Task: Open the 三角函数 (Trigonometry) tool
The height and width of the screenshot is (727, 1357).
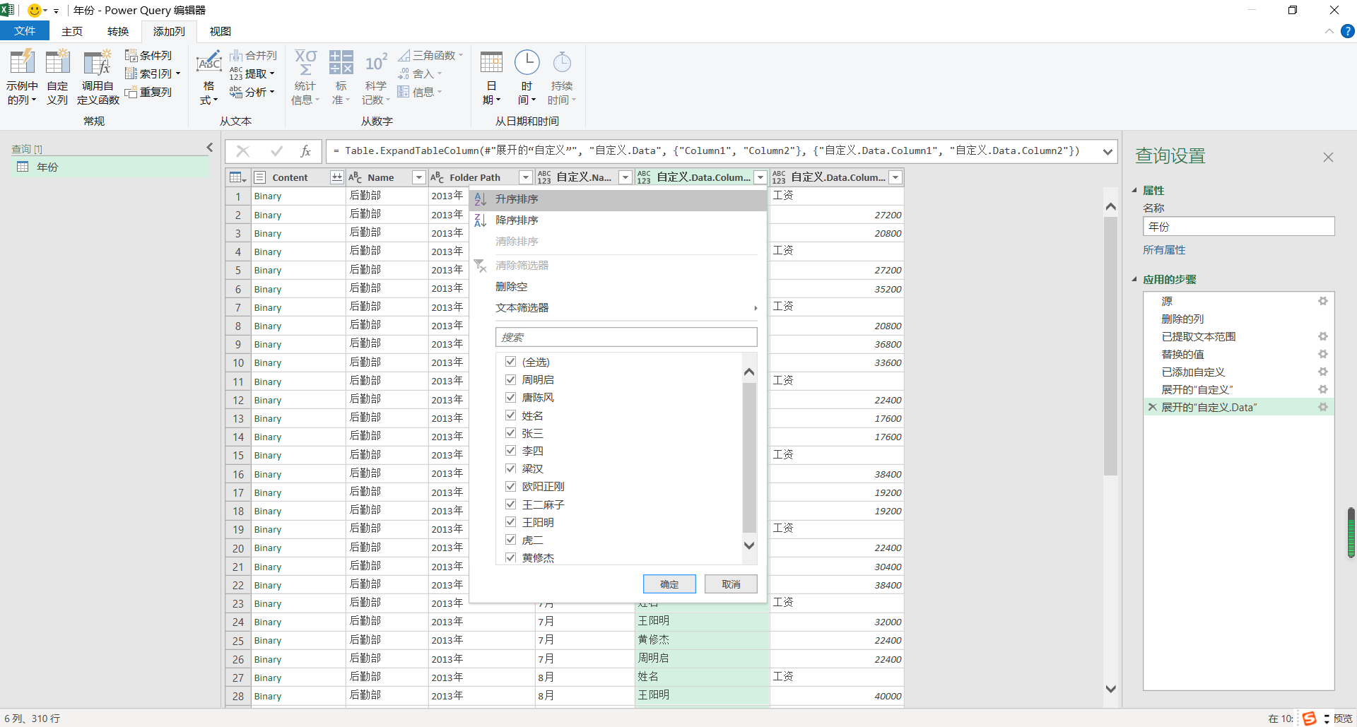Action: click(430, 55)
